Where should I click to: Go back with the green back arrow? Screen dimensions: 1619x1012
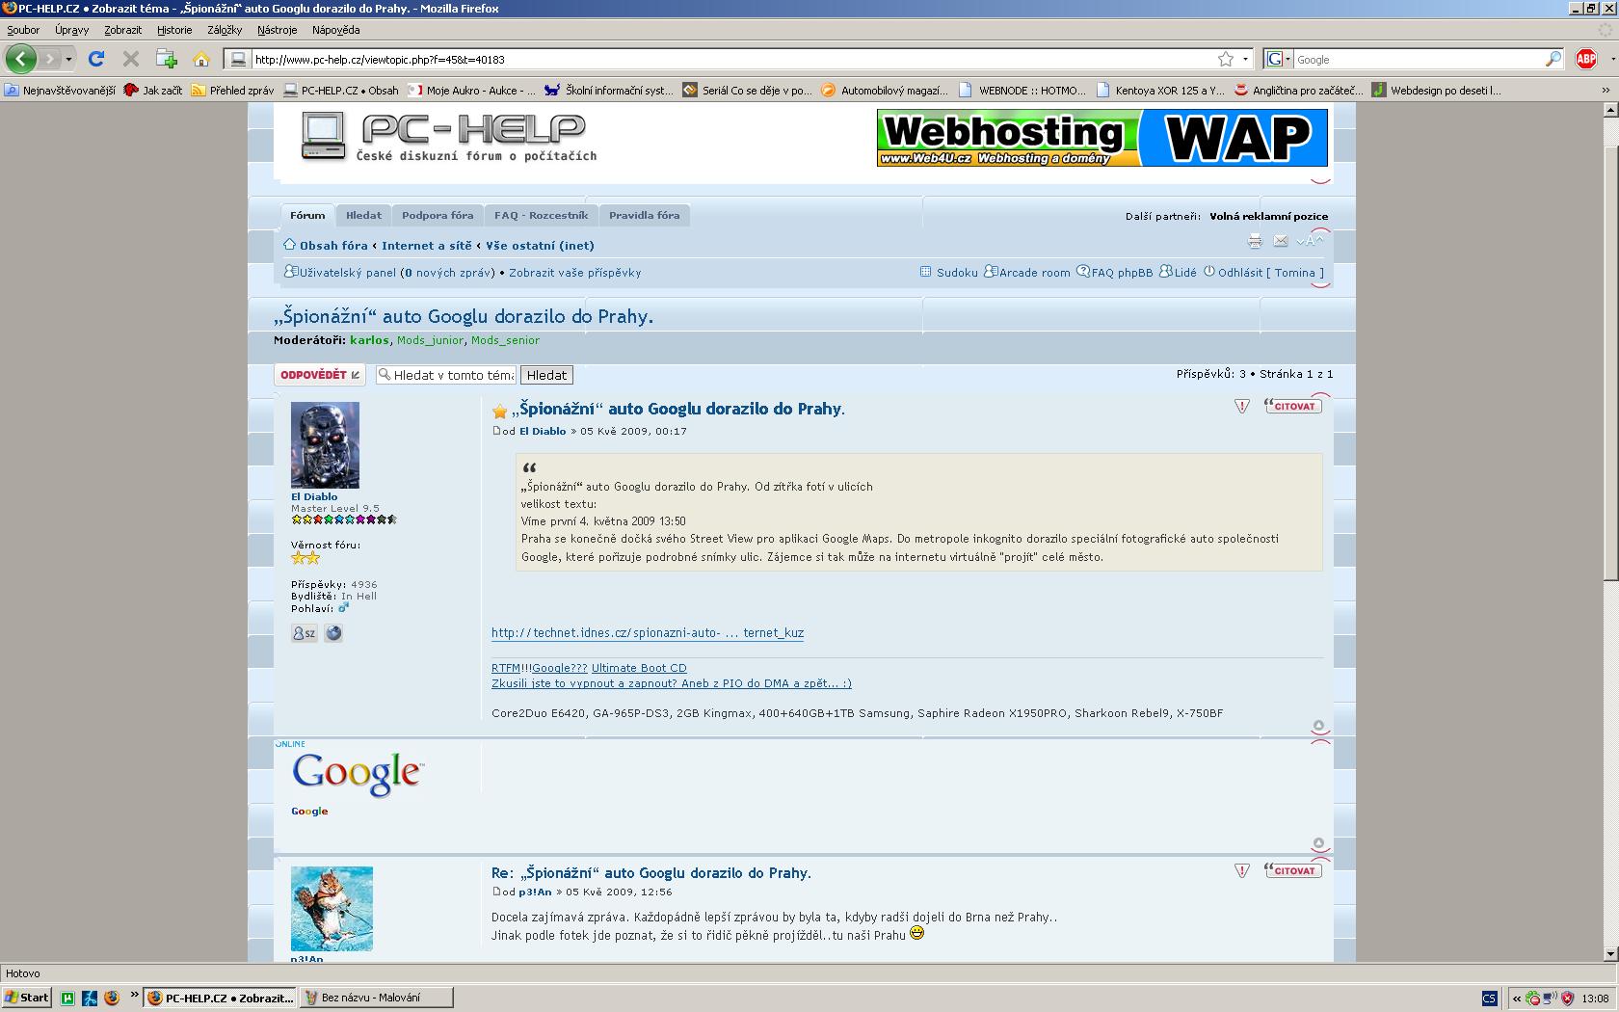(21, 59)
